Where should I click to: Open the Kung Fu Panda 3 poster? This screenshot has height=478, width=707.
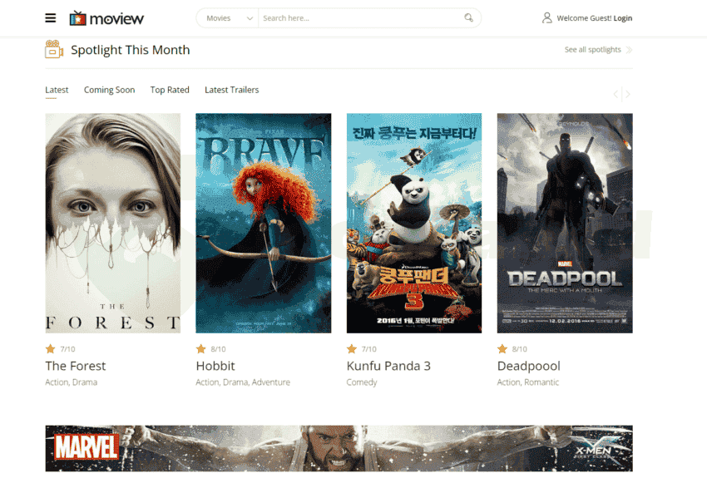coord(414,223)
